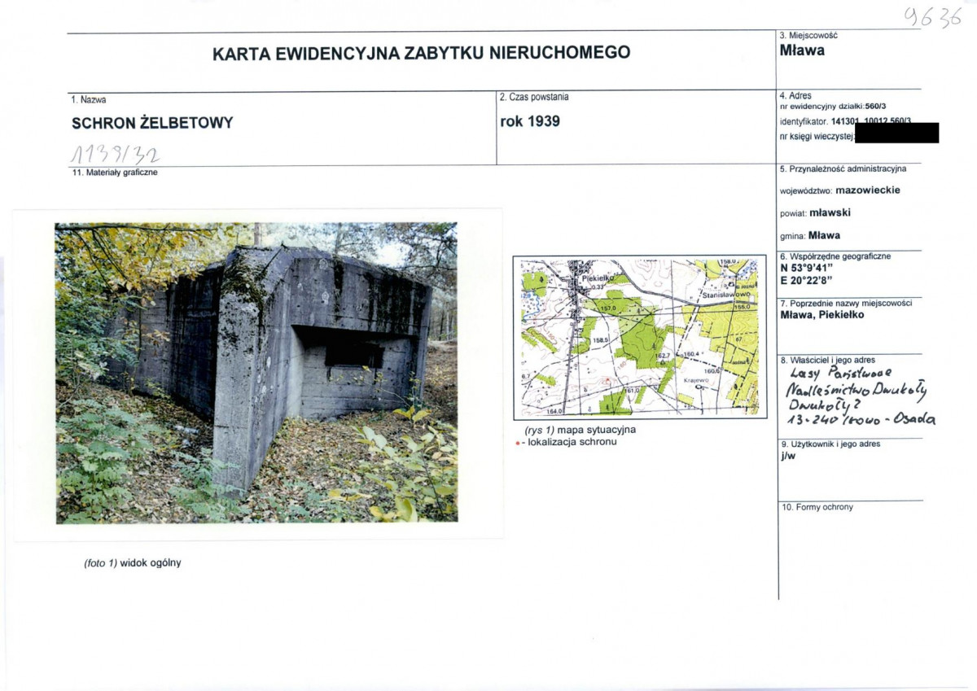Screen dimensions: 977x691
Task: Select the locality 'Mława' under Miejscowość
Action: [x=802, y=50]
